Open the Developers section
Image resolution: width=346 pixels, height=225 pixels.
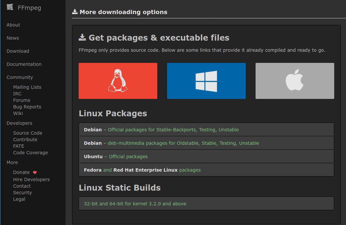tap(19, 123)
